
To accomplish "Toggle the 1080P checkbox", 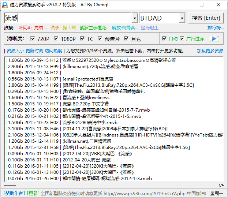I will click(x=56, y=39).
